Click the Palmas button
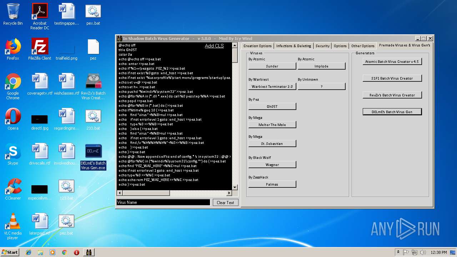Viewport: 457px width, 257px height. tap(272, 184)
